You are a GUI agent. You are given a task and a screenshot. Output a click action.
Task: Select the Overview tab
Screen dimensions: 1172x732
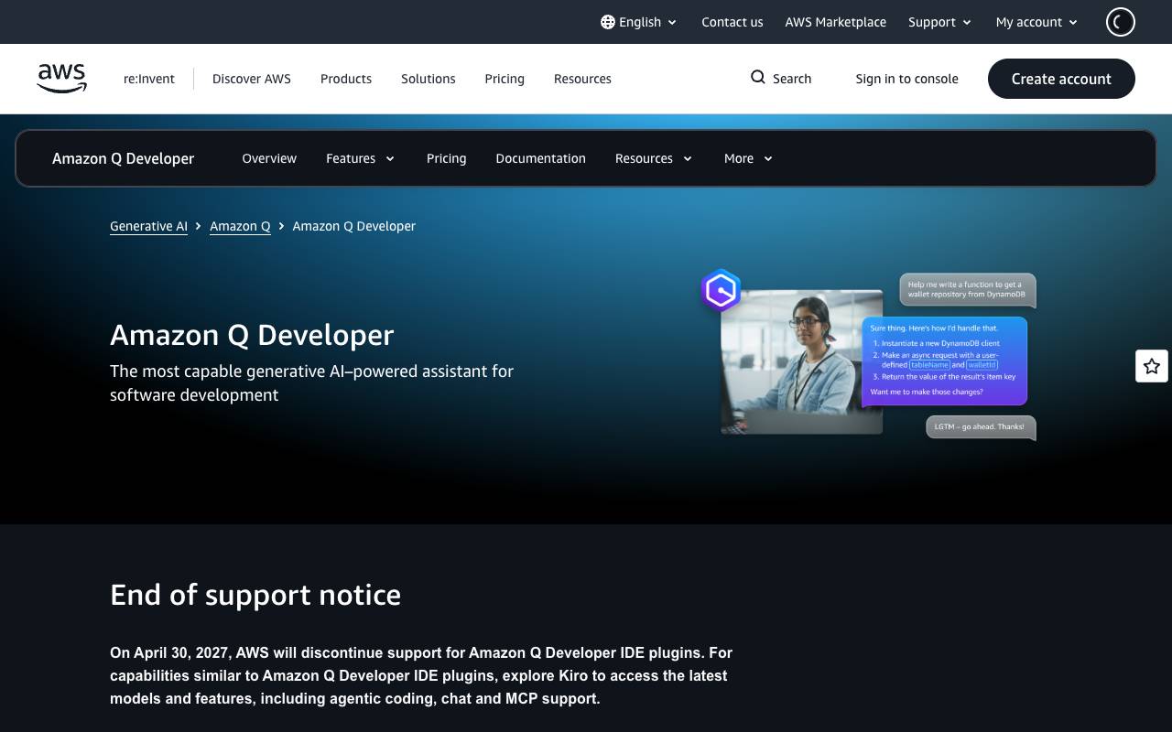tap(269, 158)
